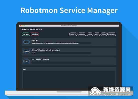This screenshot has height=99, width=138.
Task: Click the Connect NOX button
Action: click(82, 34)
